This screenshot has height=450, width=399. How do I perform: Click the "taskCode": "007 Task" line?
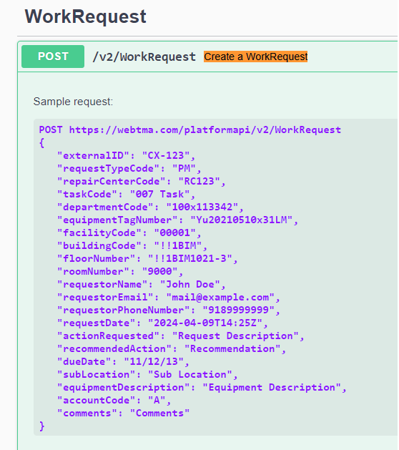pos(127,195)
